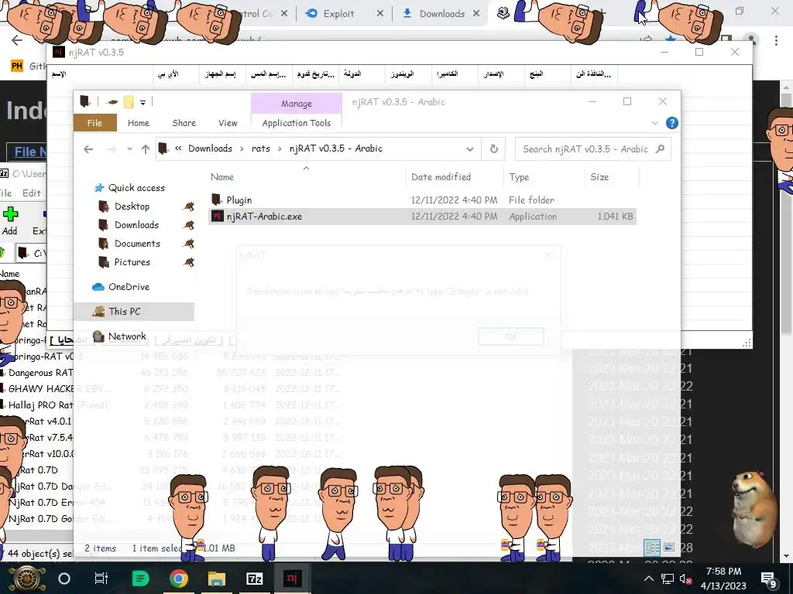793x594 pixels.
Task: Open OneDrive in navigation pane
Action: [x=129, y=286]
